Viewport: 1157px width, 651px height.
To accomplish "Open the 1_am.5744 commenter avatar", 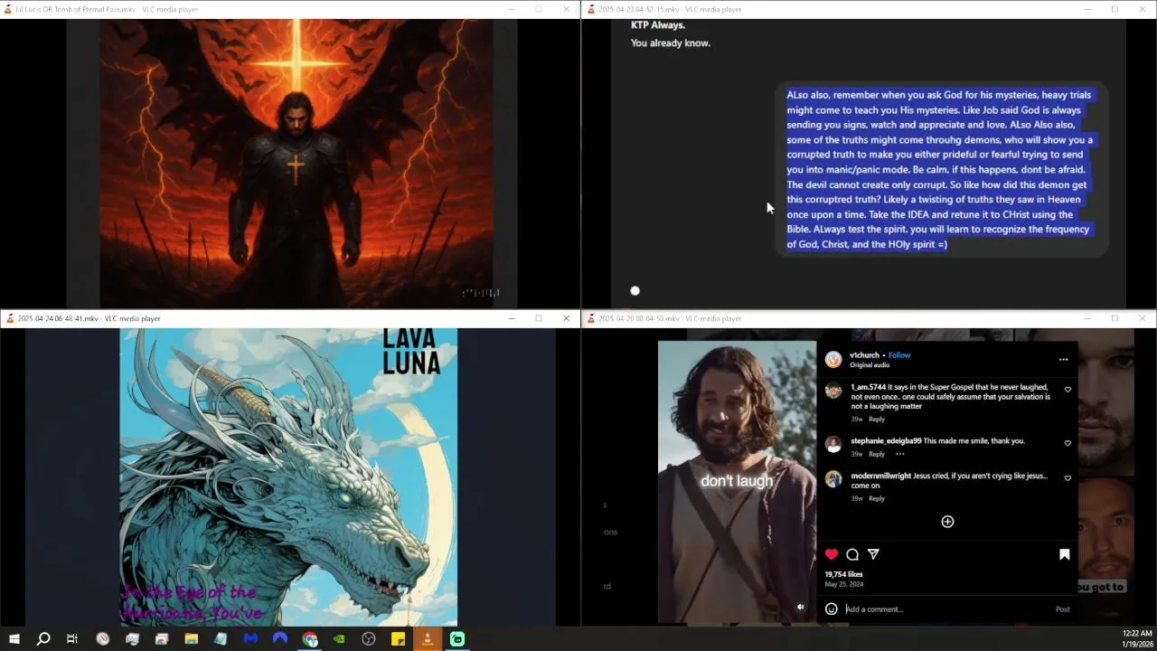I will click(x=833, y=391).
